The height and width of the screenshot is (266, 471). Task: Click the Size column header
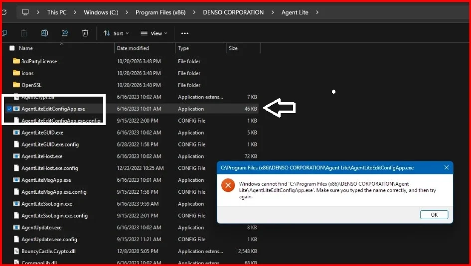(233, 48)
